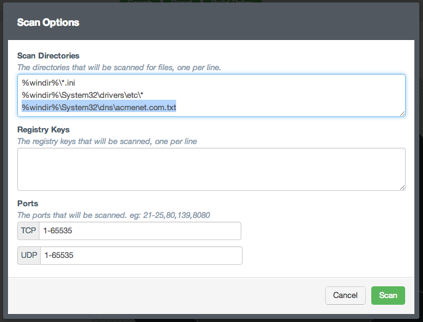Click into the UDP ports field
This screenshot has width=423, height=322.
(140, 256)
